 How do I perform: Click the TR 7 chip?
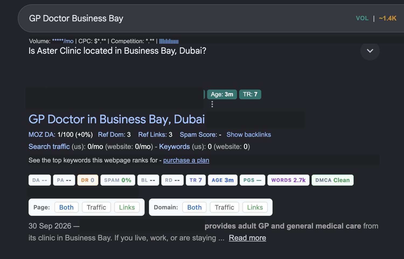point(196,180)
